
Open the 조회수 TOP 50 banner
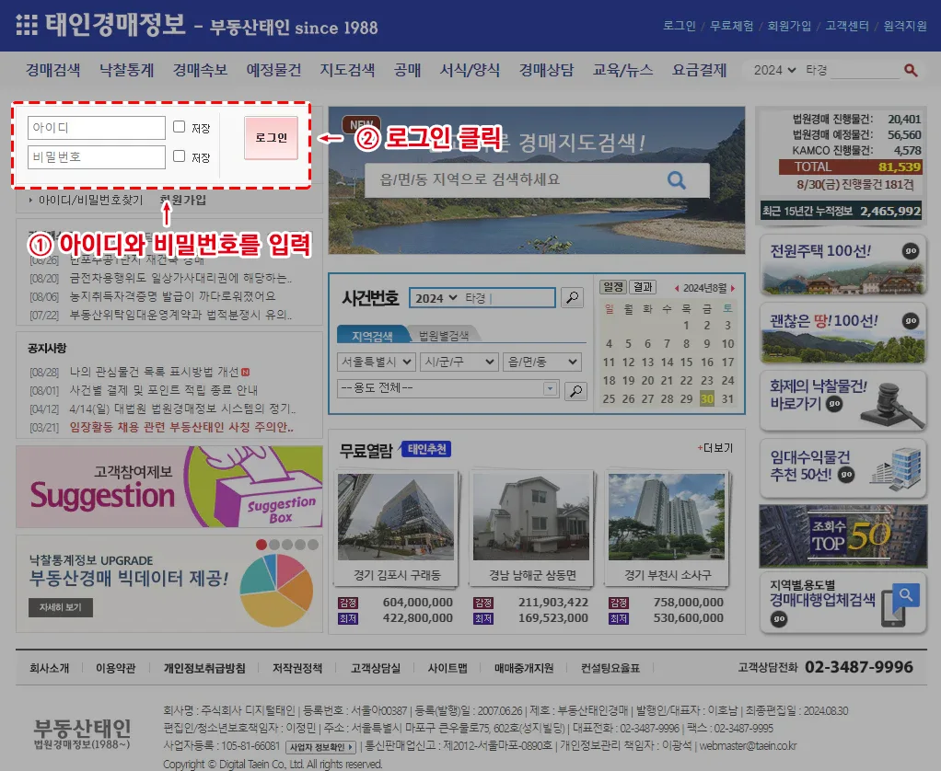pos(843,536)
